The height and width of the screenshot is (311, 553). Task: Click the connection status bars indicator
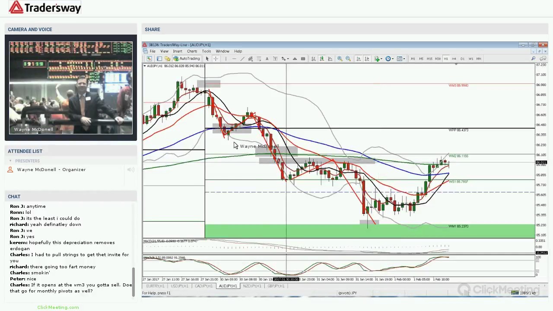tap(515, 293)
